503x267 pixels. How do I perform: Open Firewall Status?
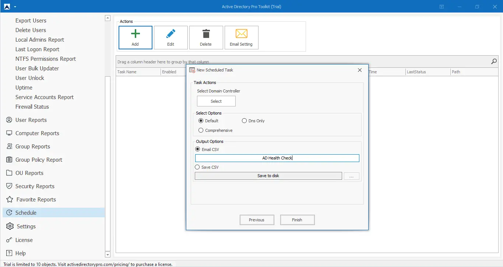pos(32,107)
